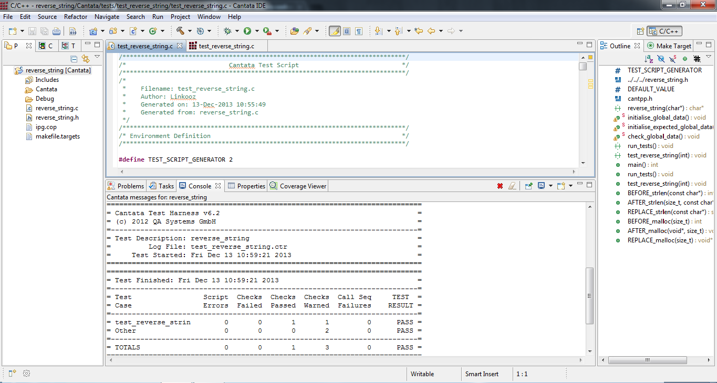Toggle Hide Fields filter in Outline
This screenshot has height=383, width=717.
click(x=661, y=59)
